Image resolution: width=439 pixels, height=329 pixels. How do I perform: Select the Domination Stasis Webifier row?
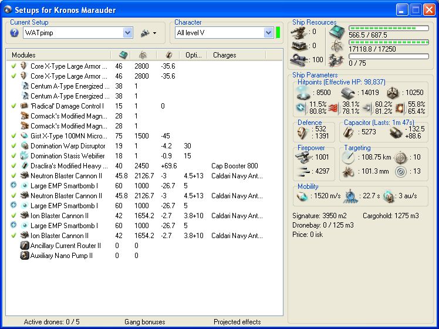click(67, 156)
